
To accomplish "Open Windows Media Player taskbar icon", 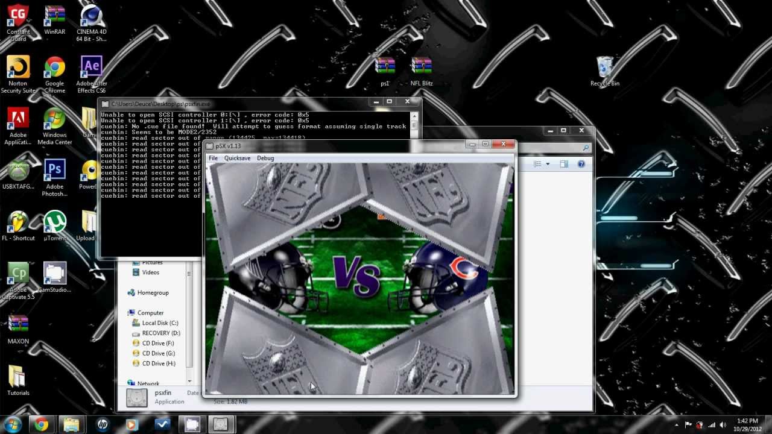I will coord(131,424).
